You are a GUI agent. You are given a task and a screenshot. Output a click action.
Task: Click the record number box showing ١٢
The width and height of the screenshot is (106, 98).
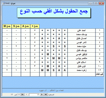(34, 95)
